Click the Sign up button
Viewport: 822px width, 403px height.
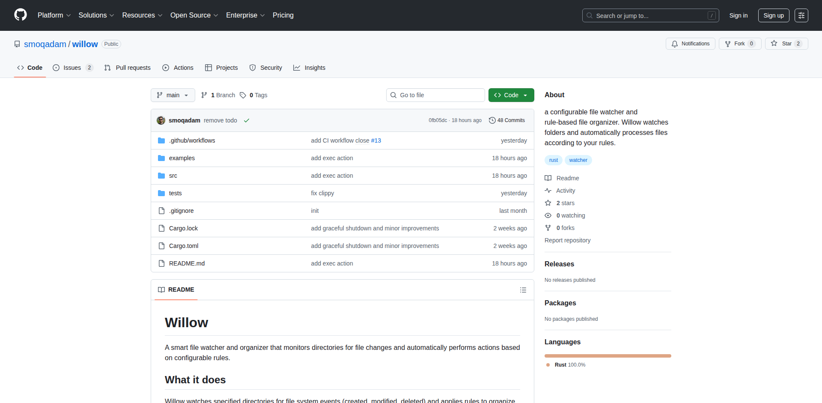point(774,15)
